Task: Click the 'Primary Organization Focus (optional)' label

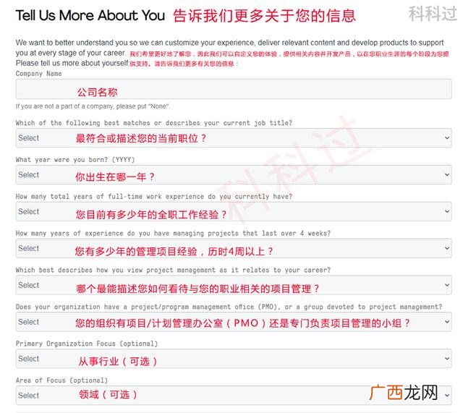Action: pyautogui.click(x=87, y=344)
